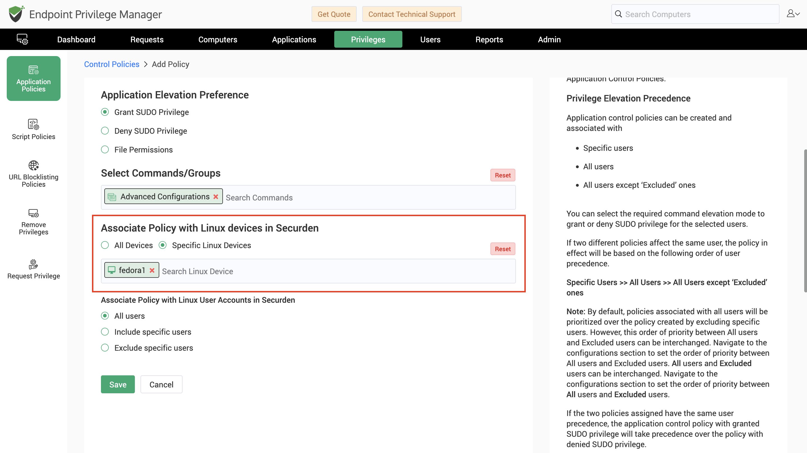Select Grant SUDO Privilege option
Viewport: 807px width, 453px height.
pos(105,112)
